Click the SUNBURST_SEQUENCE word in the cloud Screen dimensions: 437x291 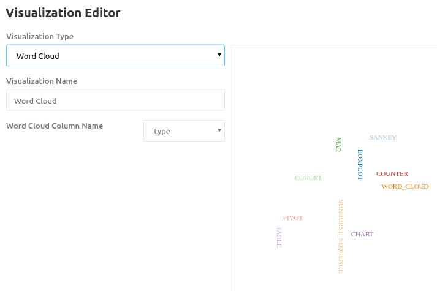[x=341, y=236]
